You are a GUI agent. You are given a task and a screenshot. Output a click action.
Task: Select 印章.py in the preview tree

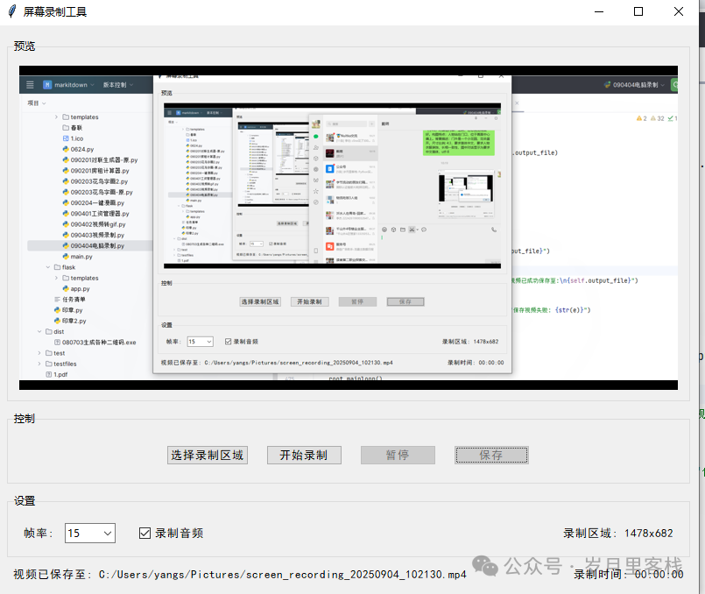coord(68,310)
